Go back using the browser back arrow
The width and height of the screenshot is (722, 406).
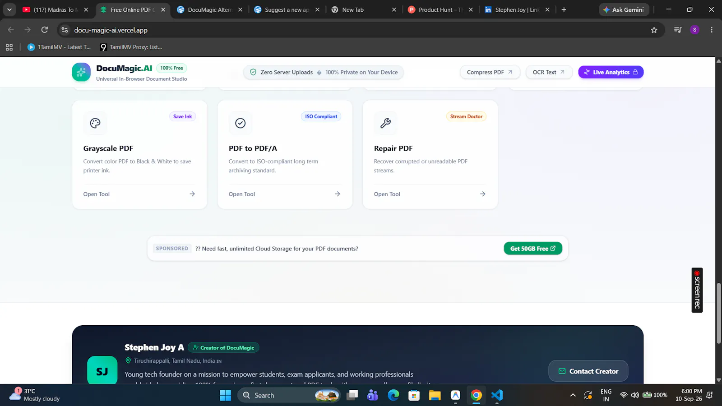pyautogui.click(x=11, y=30)
